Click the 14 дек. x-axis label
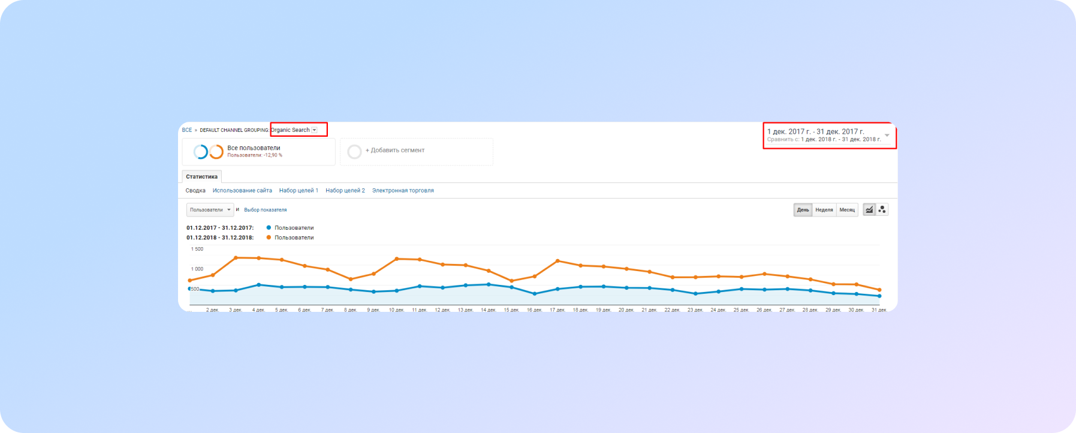The width and height of the screenshot is (1076, 433). click(x=488, y=310)
